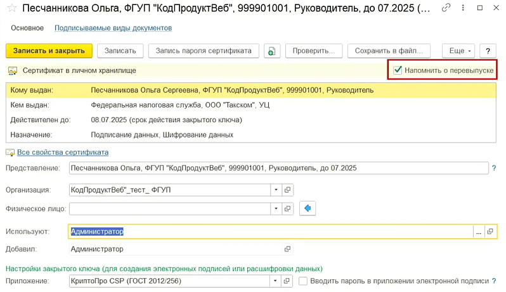Open the 'Еще' dropdown menu
The image size is (506, 292).
click(x=458, y=51)
